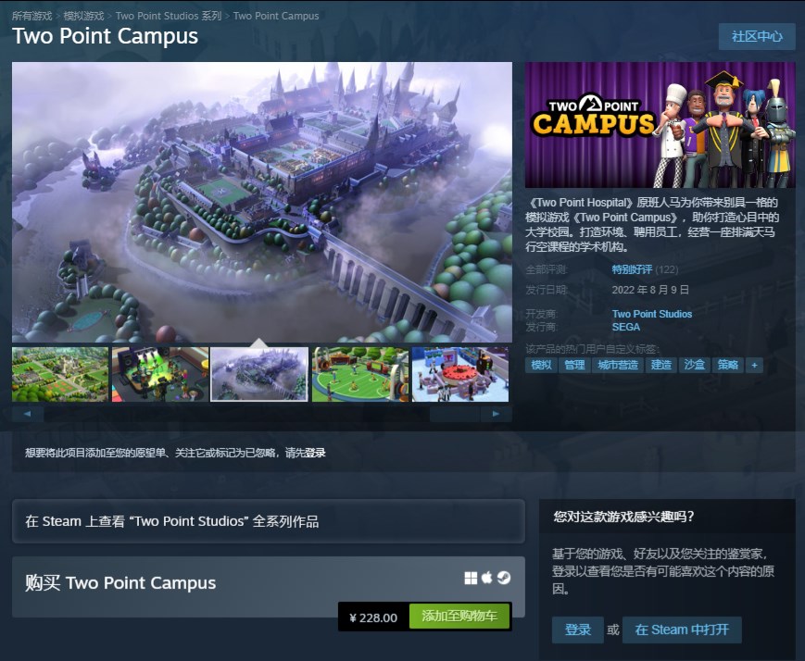Expand tags with the plus button
This screenshot has width=805, height=661.
[754, 365]
